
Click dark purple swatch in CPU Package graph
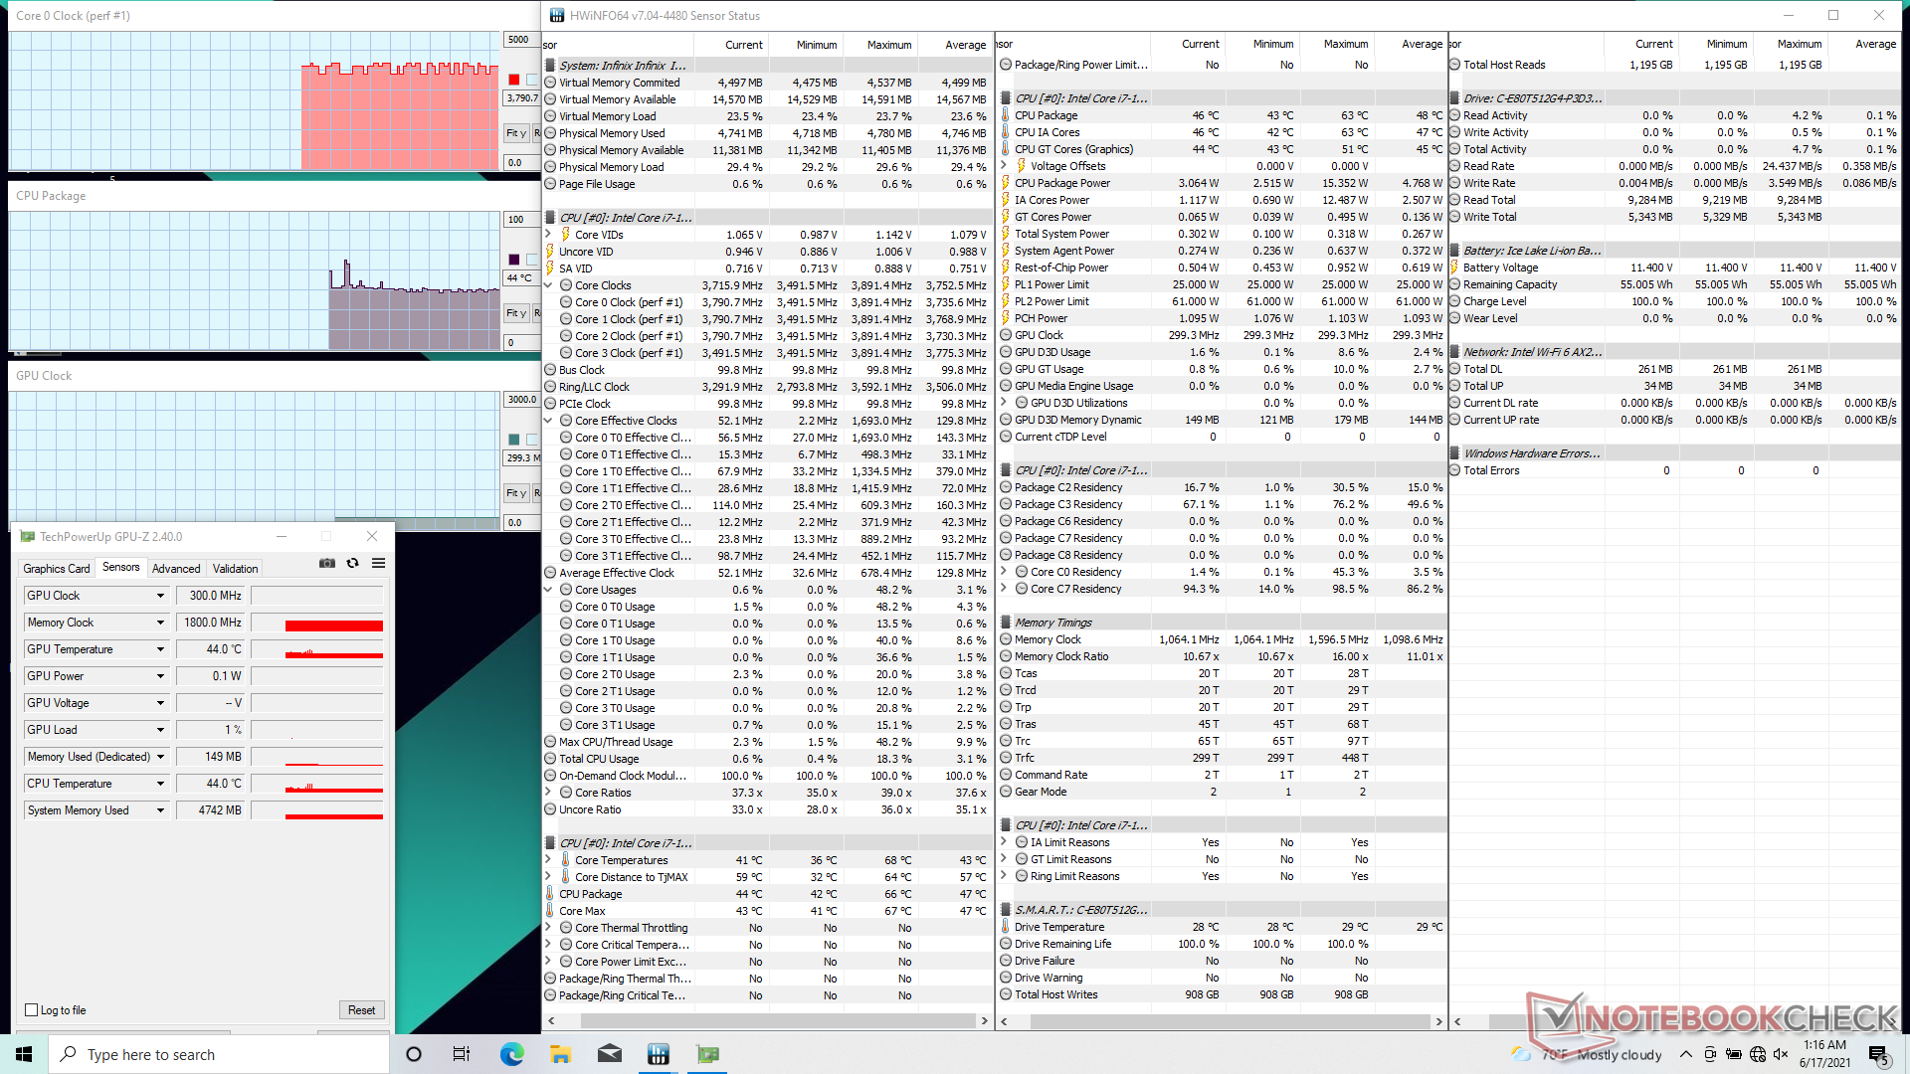514,260
